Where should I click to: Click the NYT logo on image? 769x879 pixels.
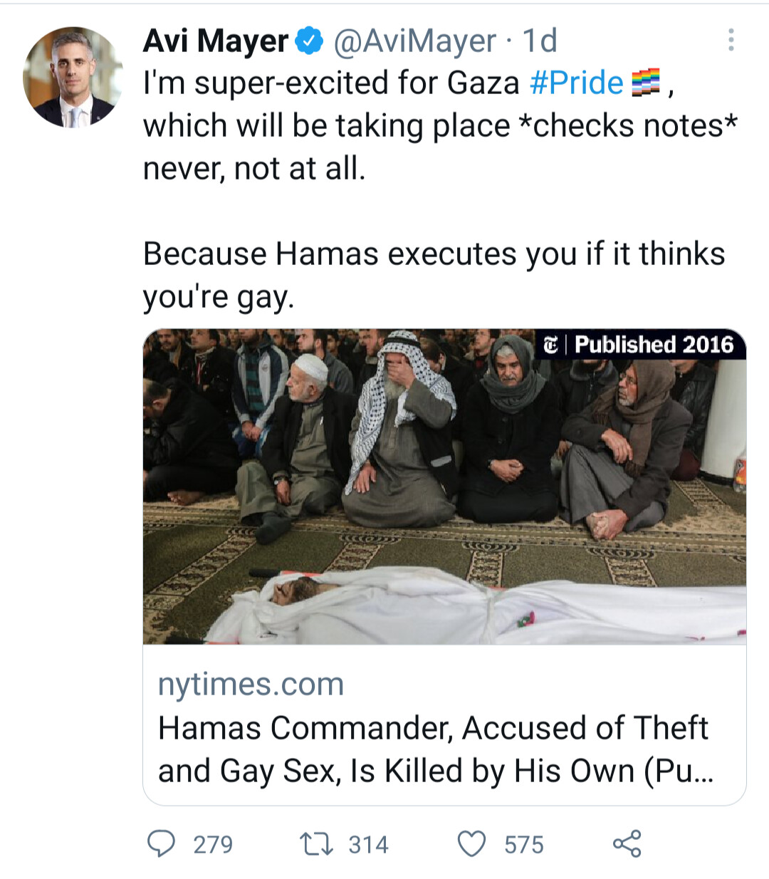pos(550,345)
